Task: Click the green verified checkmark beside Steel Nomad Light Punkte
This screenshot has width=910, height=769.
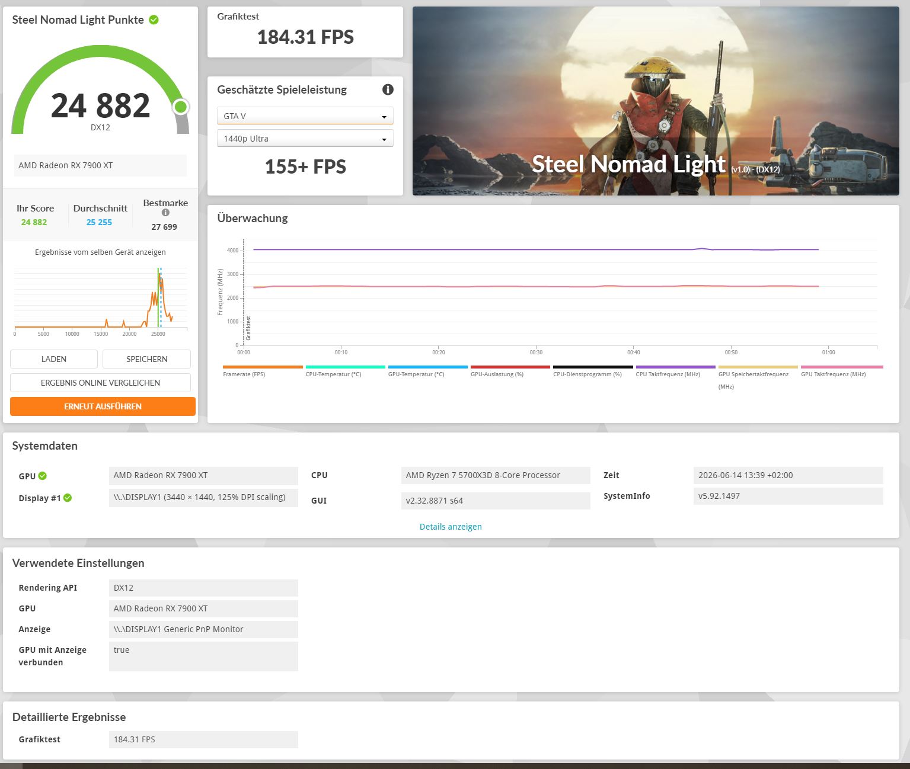Action: click(x=154, y=20)
